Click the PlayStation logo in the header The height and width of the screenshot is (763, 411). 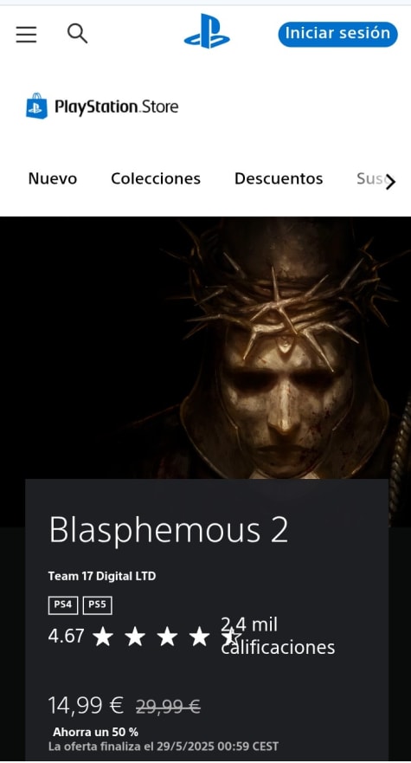pyautogui.click(x=207, y=31)
